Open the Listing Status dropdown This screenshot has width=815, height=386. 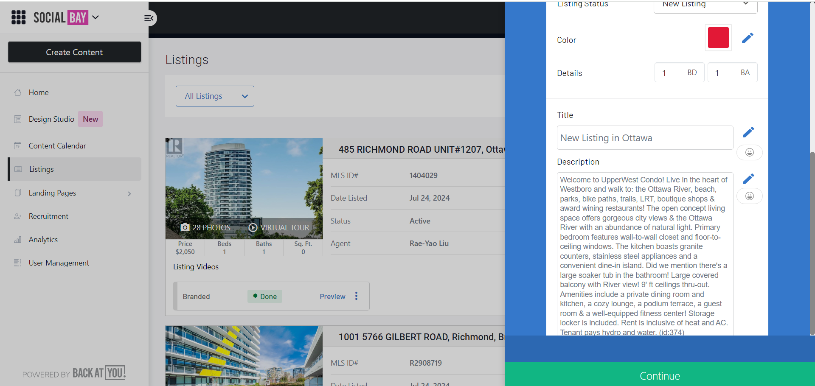(x=705, y=6)
